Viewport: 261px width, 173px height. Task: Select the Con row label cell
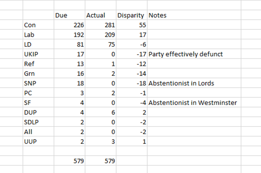coord(38,25)
